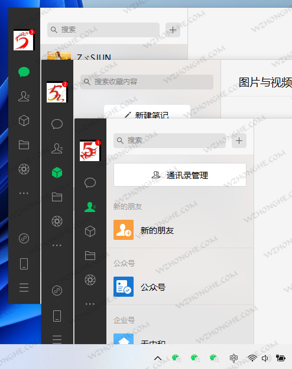Image resolution: width=292 pixels, height=369 pixels.
Task: Click 搜索 search box in front window
Action: coord(170,141)
